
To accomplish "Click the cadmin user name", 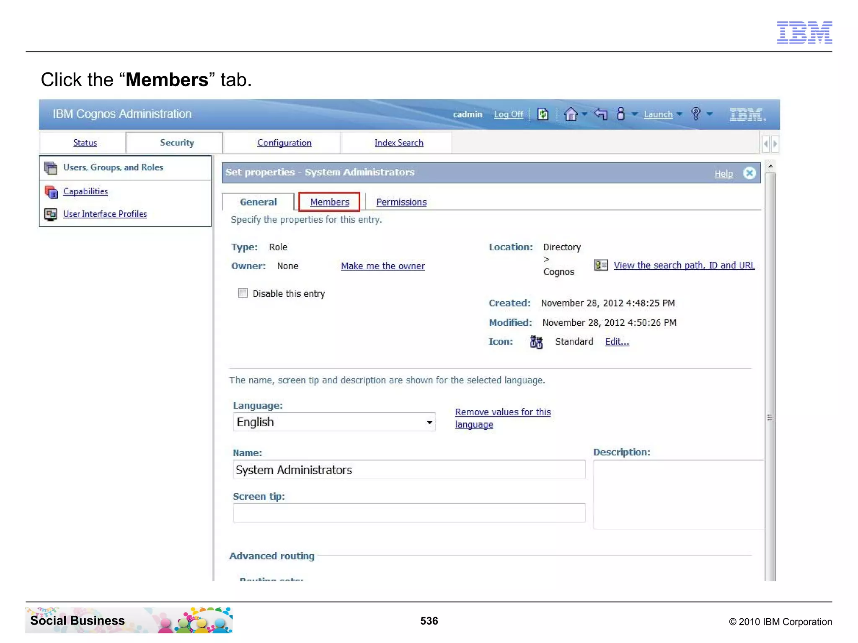I will [x=468, y=114].
